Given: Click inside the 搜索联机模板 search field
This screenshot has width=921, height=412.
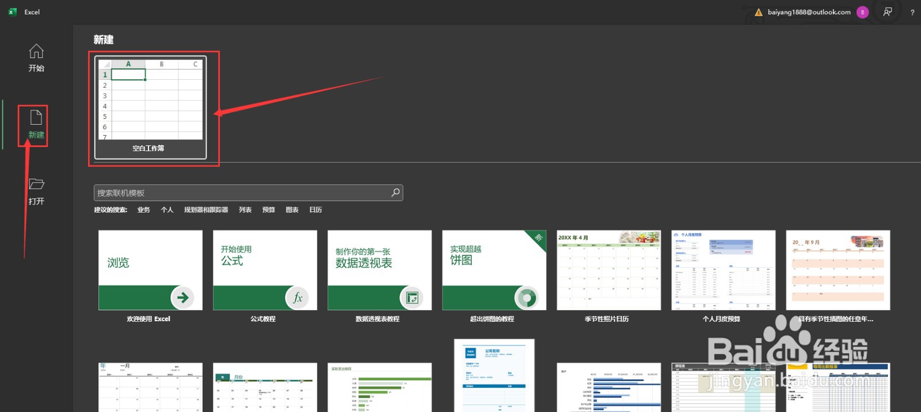Looking at the screenshot, I should click(x=248, y=192).
